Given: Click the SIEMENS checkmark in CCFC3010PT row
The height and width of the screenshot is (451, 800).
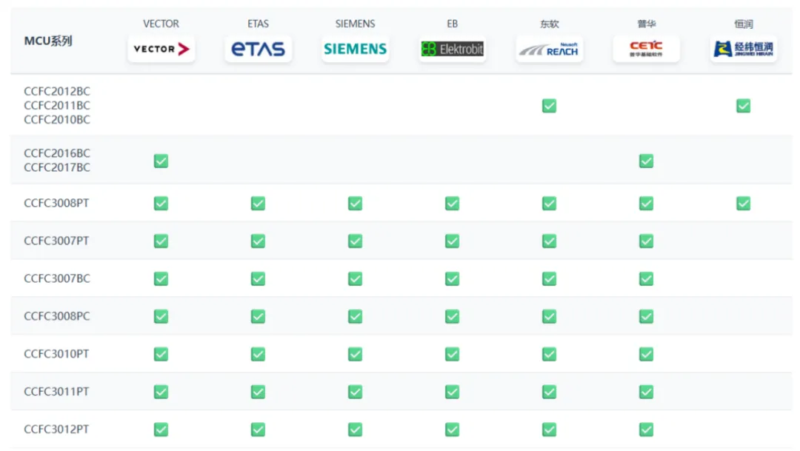Looking at the screenshot, I should point(355,354).
